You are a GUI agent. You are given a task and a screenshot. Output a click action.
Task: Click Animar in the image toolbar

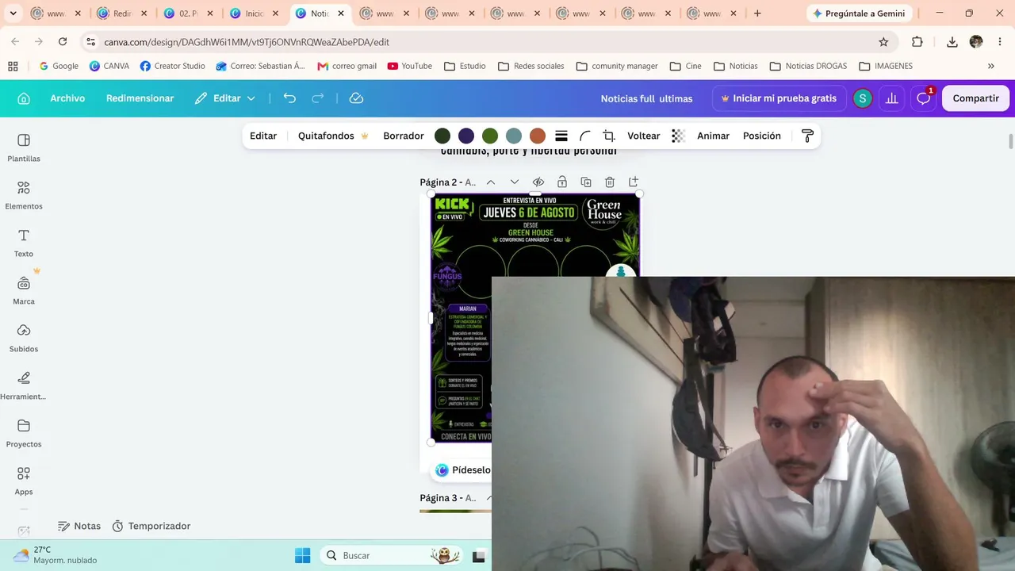713,136
